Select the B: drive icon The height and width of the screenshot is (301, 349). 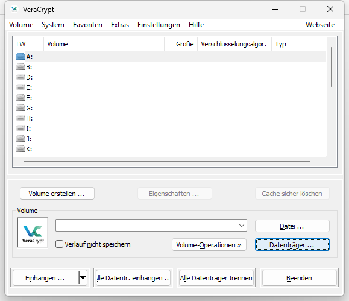(x=20, y=67)
